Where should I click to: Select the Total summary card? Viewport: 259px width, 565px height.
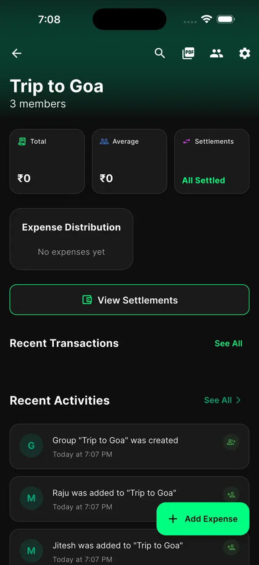tap(47, 161)
